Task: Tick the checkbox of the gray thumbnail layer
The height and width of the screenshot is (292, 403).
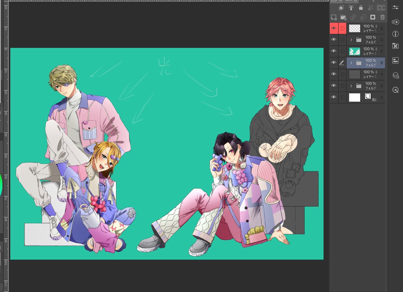Action: tap(342, 74)
